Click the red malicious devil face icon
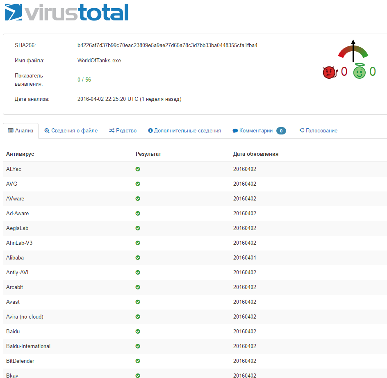Screen dimensions: 387x378 (x=330, y=72)
